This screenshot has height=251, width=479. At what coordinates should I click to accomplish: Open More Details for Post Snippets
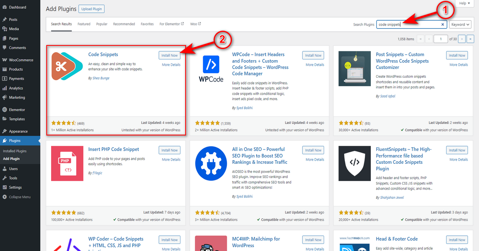pos(459,65)
